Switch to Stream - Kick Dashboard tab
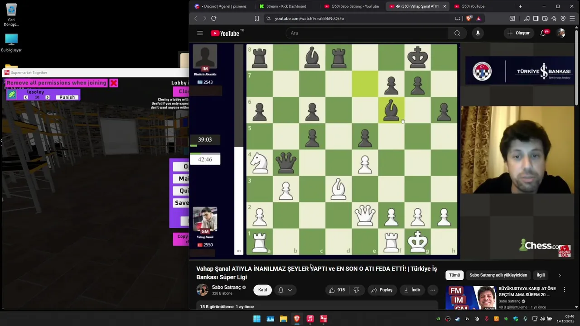This screenshot has width=580, height=326. pos(286,6)
